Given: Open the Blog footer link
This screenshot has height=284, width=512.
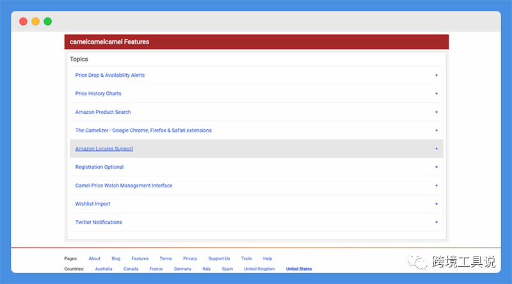Looking at the screenshot, I should click(x=116, y=258).
